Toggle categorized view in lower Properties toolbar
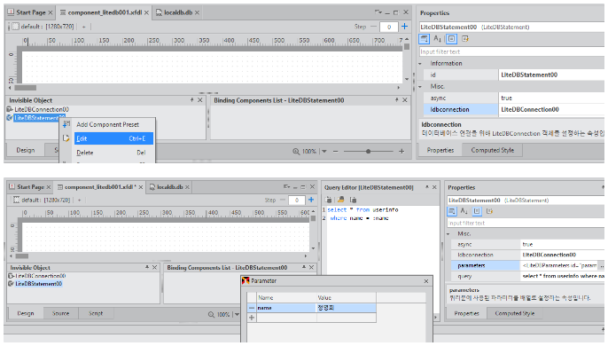The image size is (608, 346). (452, 211)
